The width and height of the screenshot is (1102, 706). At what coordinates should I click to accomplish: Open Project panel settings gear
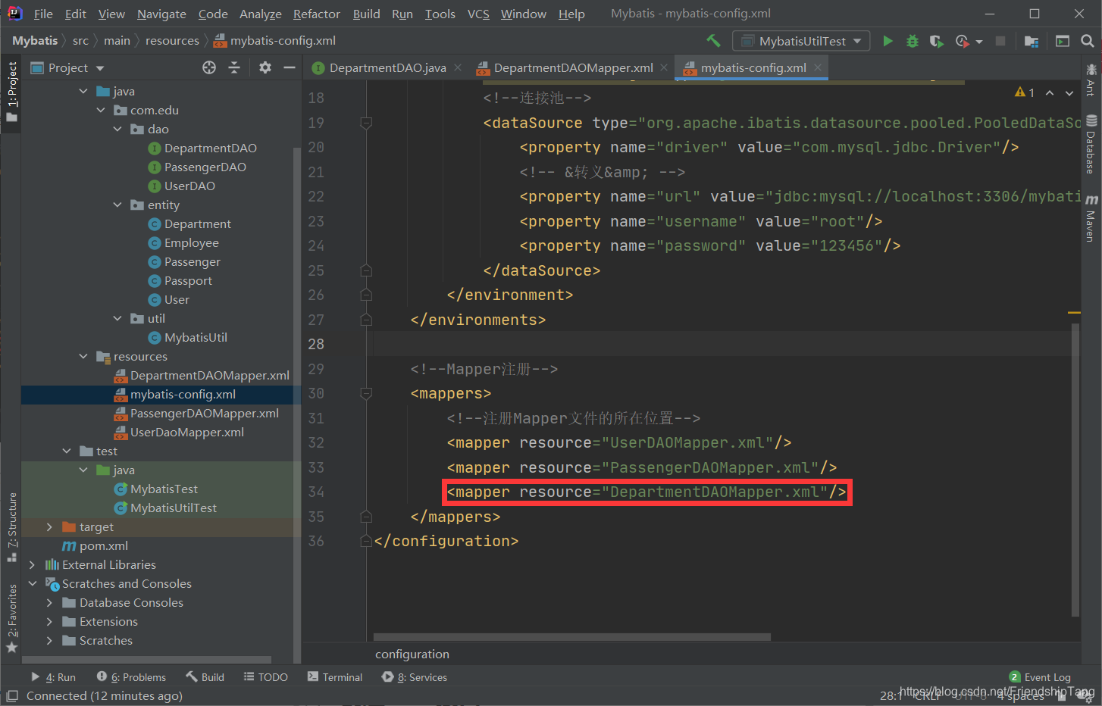pos(265,67)
